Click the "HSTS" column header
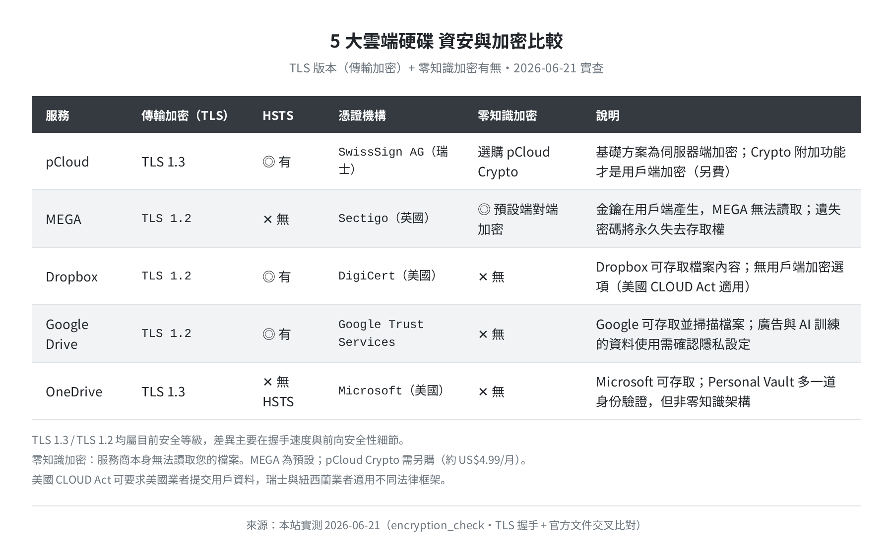893x552 pixels. (x=278, y=115)
